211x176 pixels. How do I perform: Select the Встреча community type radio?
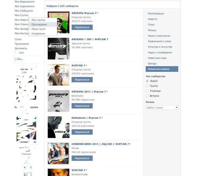[x=147, y=96]
